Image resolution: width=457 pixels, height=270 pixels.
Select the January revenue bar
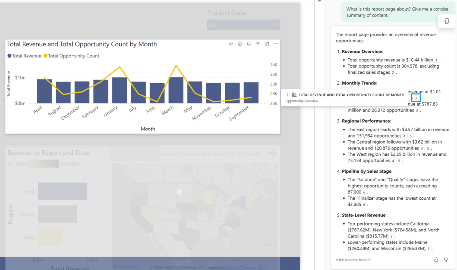tap(120, 90)
